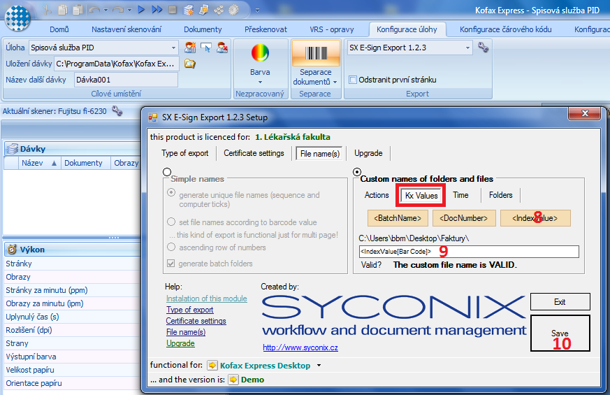The image size is (610, 395).
Task: Click the double-arrow fast scan icon
Action: coord(157,9)
